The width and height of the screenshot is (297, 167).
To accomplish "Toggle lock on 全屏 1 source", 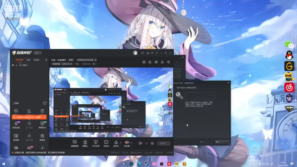I will 16,65.
